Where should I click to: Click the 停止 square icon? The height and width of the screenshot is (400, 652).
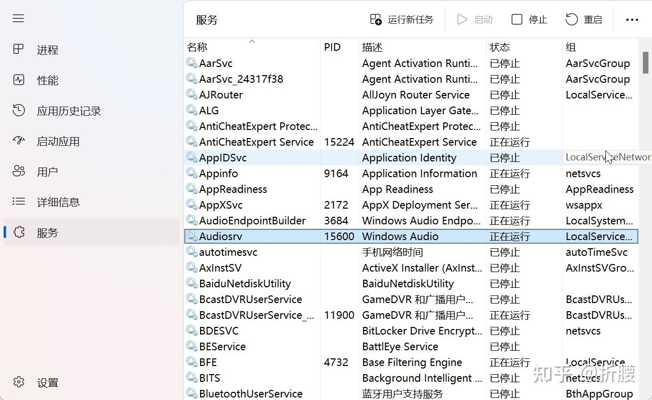pyautogui.click(x=517, y=19)
